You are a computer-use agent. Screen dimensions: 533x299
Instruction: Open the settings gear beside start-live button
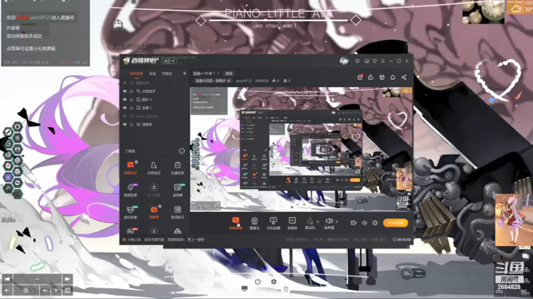(375, 223)
